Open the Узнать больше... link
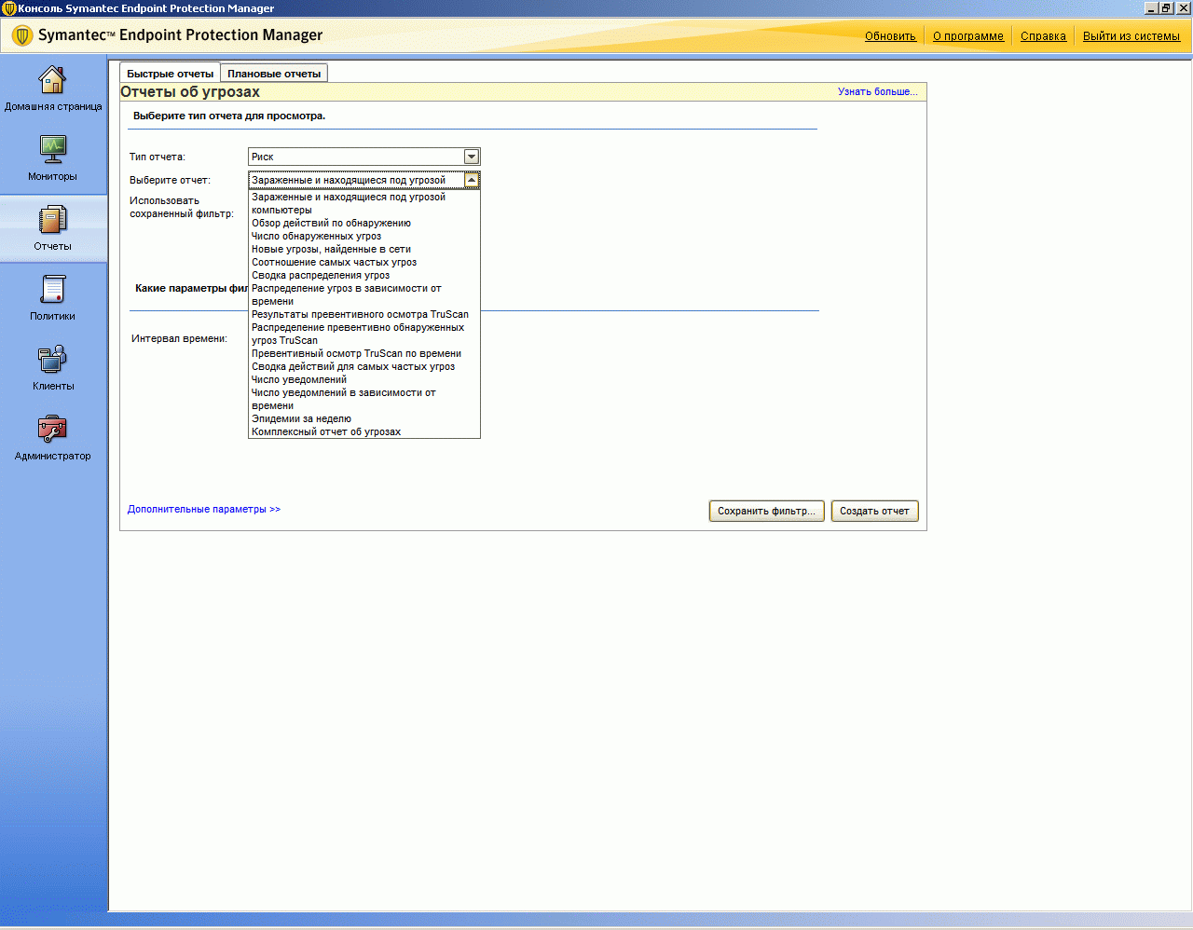The image size is (1193, 930). pos(877,91)
